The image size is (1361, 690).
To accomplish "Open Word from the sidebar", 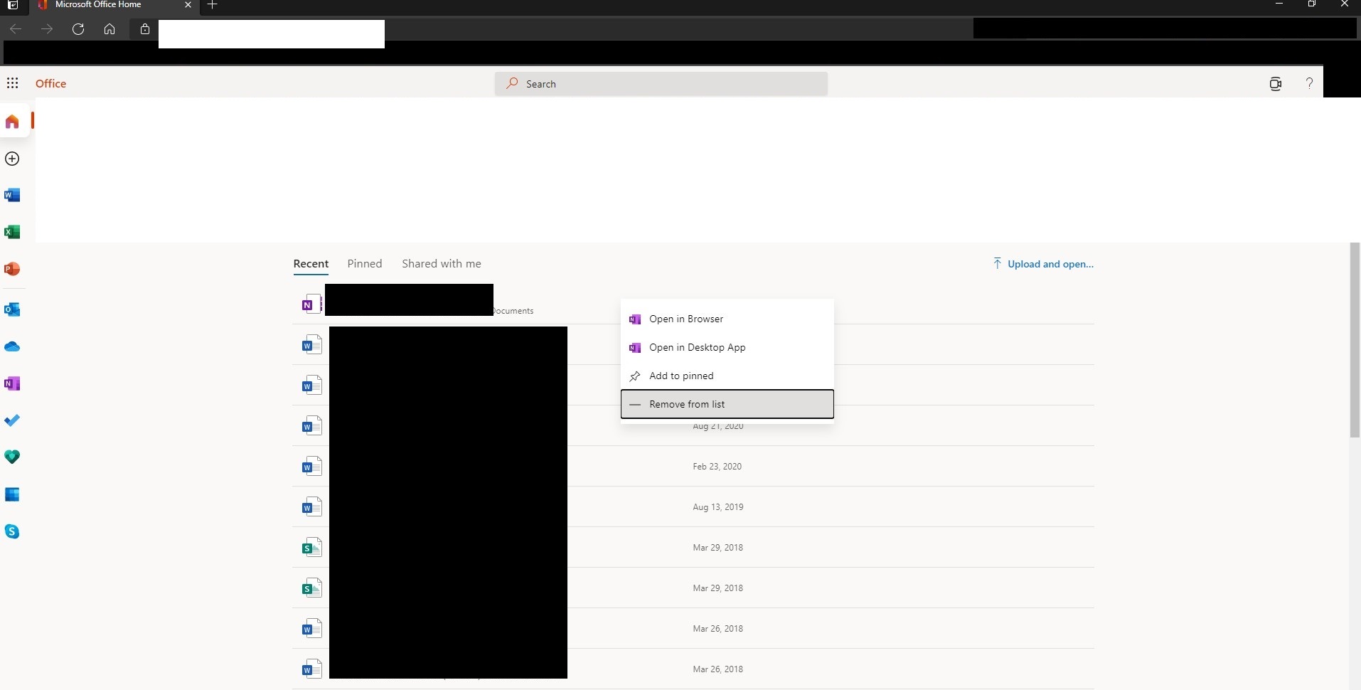I will coord(12,195).
